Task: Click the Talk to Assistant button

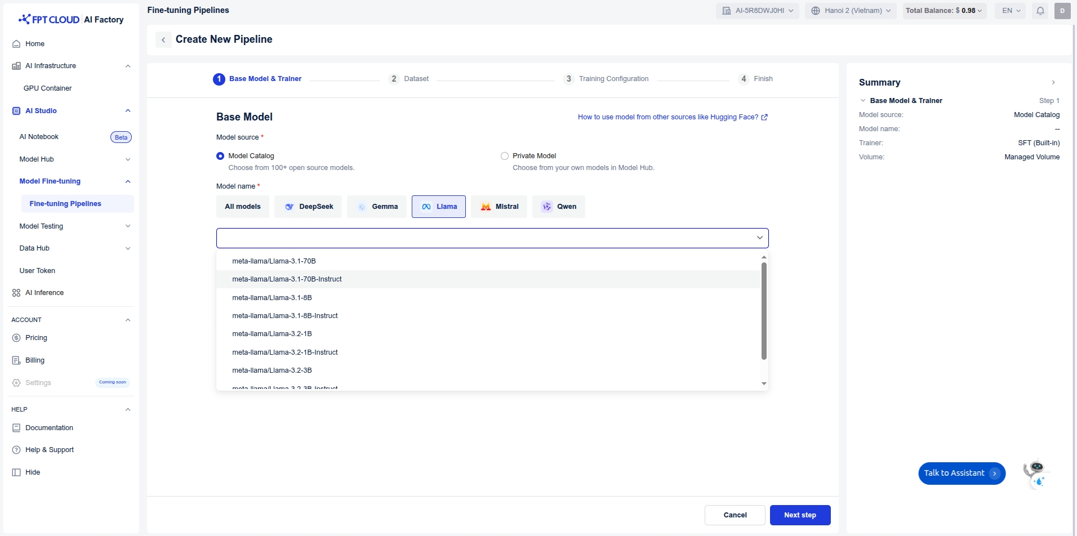Action: (961, 474)
